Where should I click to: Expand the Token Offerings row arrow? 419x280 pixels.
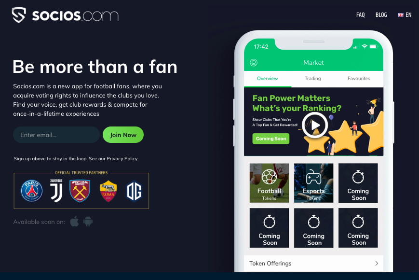377,263
